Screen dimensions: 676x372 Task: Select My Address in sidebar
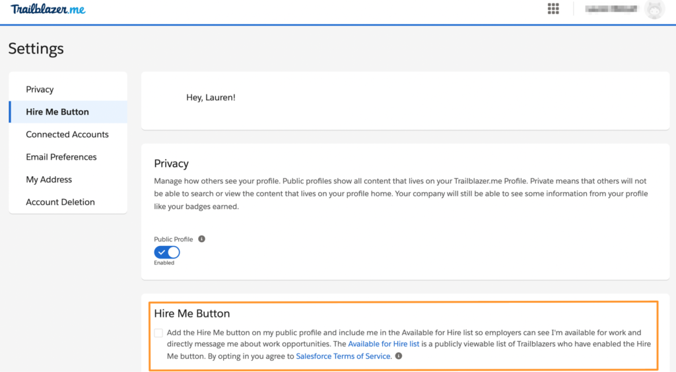coord(68,179)
